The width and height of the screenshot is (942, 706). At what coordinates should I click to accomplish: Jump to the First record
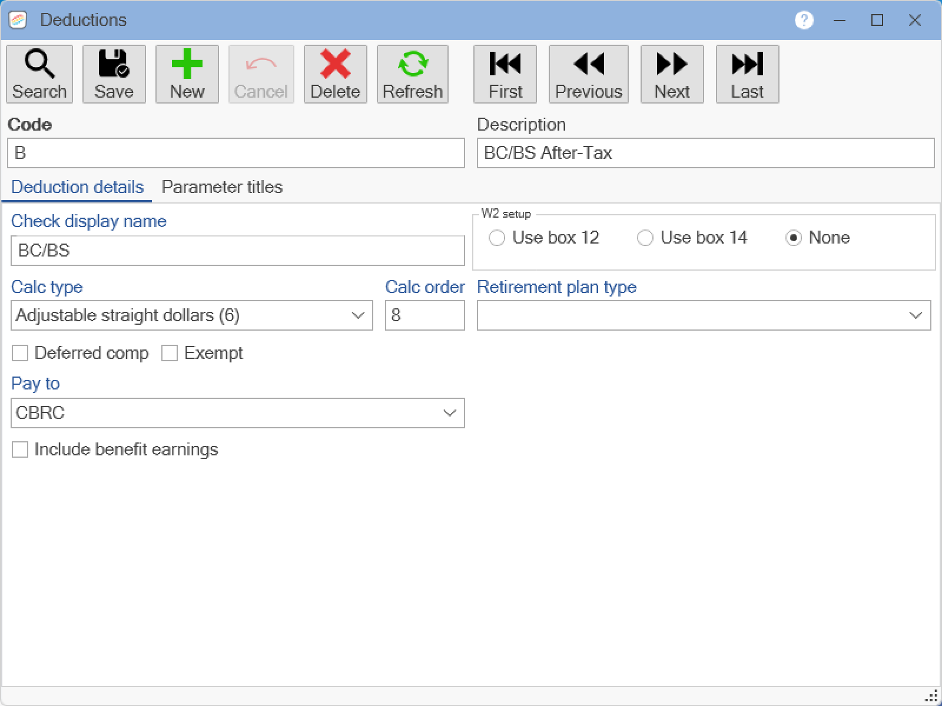[505, 74]
